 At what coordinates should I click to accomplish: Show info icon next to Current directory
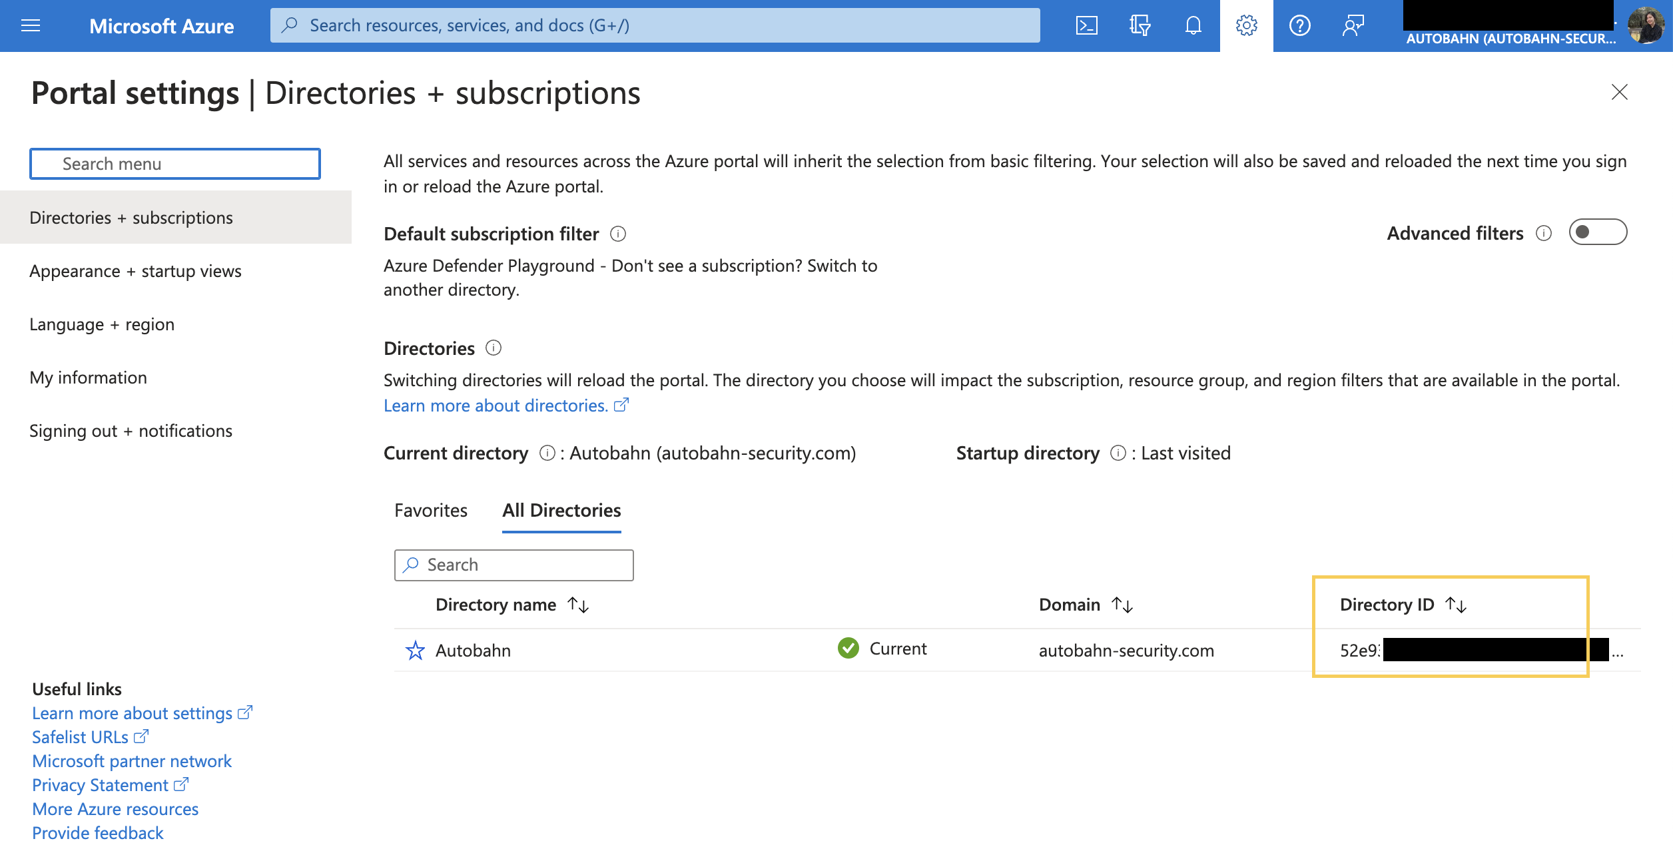[x=547, y=453]
